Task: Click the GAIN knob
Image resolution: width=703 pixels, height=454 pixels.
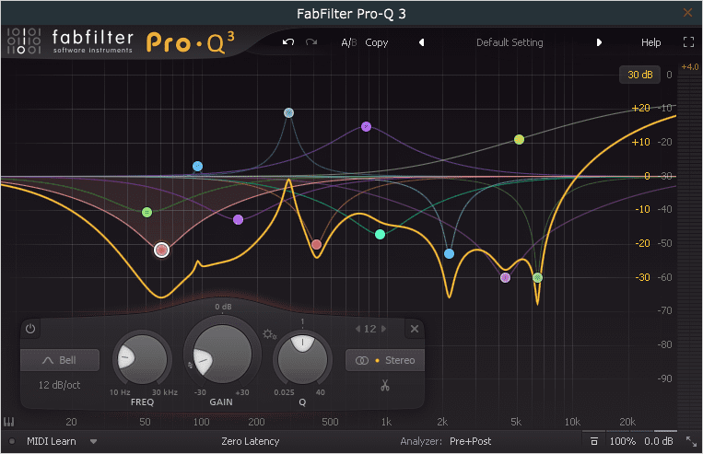Action: pos(222,352)
